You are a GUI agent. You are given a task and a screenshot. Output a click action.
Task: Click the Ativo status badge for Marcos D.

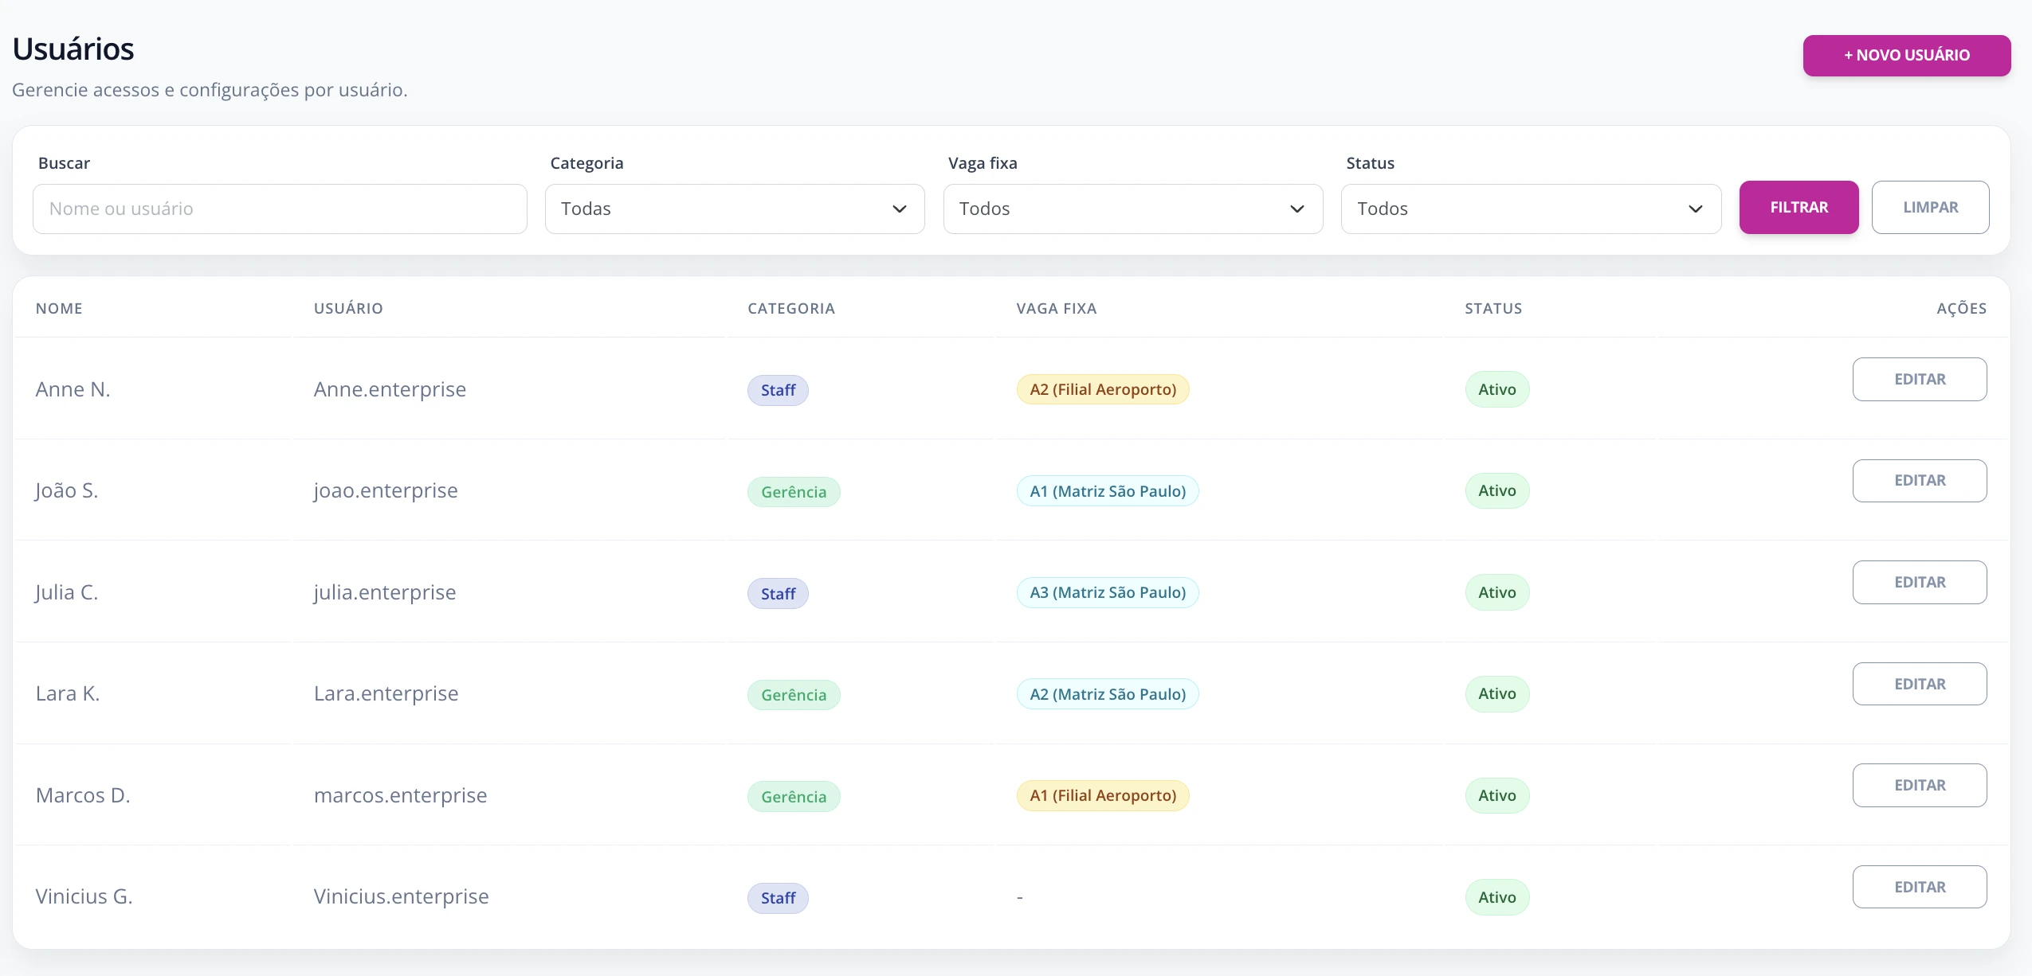pyautogui.click(x=1497, y=795)
